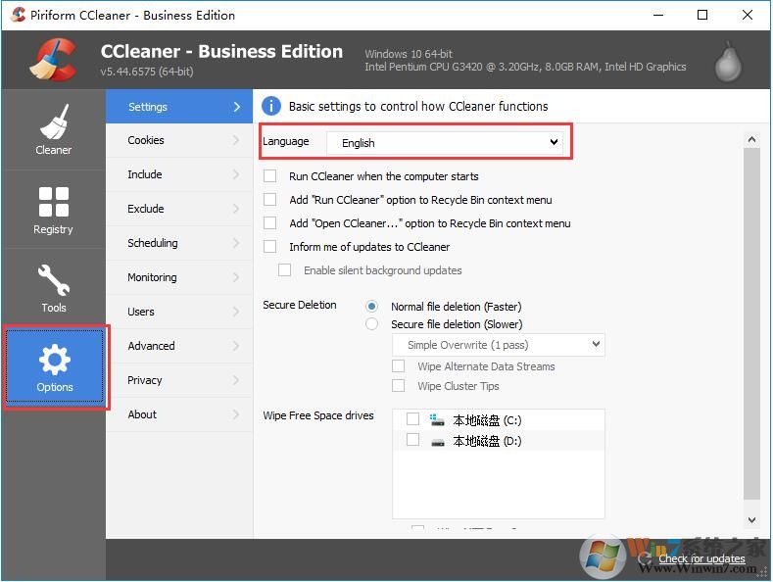
Task: Toggle Inform me of updates checkbox
Action: tap(270, 247)
